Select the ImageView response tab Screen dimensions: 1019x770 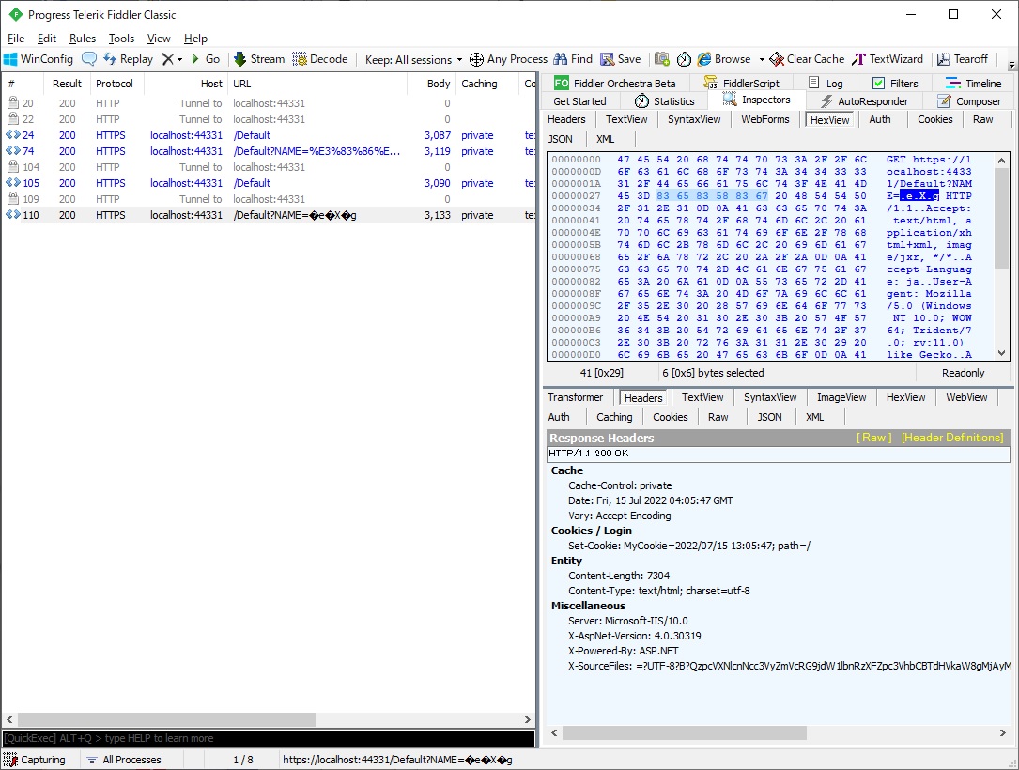pos(841,397)
